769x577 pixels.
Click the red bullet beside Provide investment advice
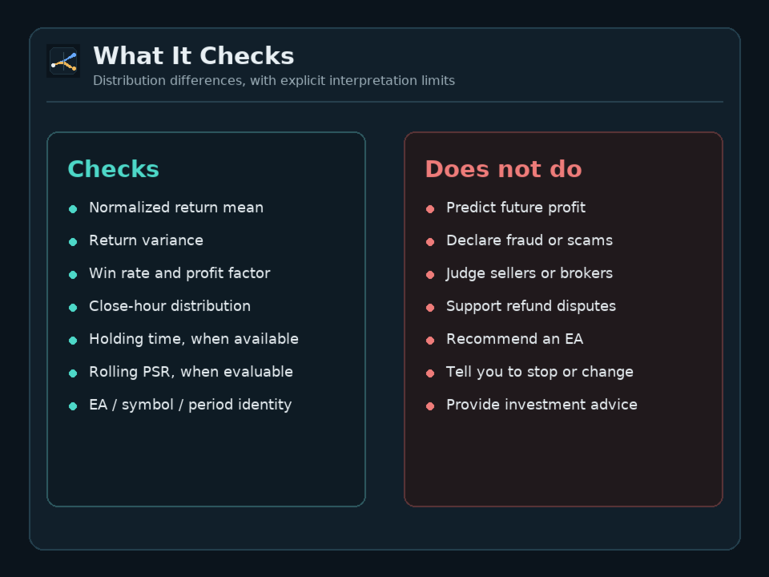click(x=430, y=406)
